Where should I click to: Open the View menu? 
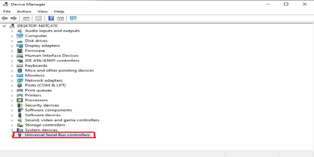pos(42,11)
